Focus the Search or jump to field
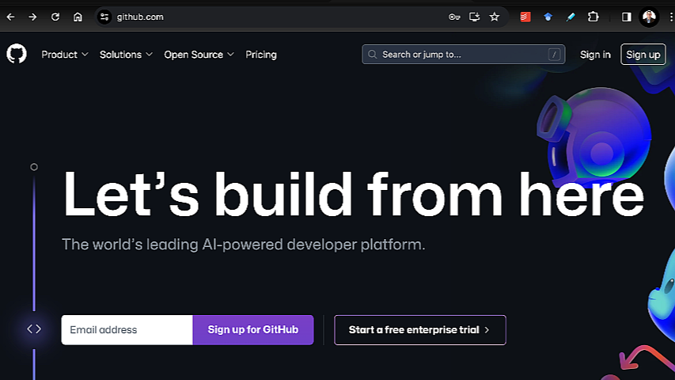The height and width of the screenshot is (380, 675). pyautogui.click(x=463, y=55)
